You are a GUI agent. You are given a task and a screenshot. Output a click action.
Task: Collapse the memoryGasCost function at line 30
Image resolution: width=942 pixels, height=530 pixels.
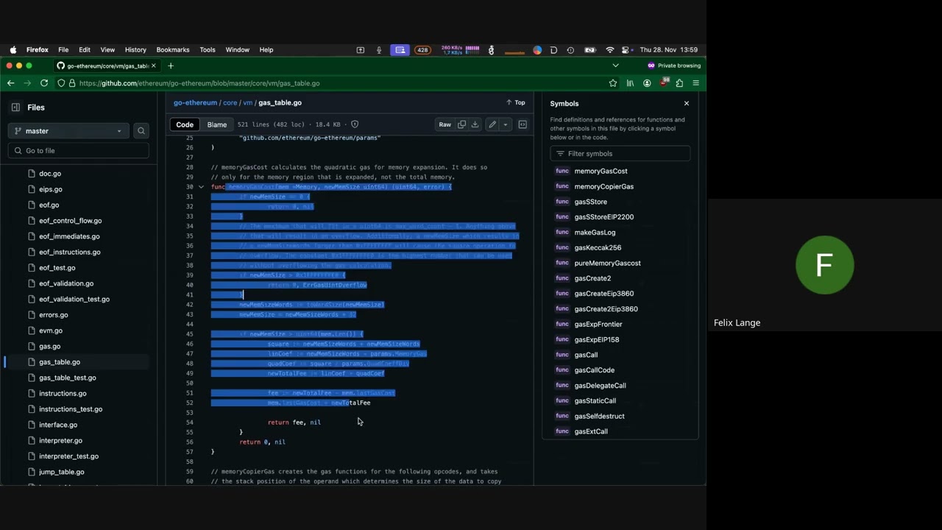[201, 187]
